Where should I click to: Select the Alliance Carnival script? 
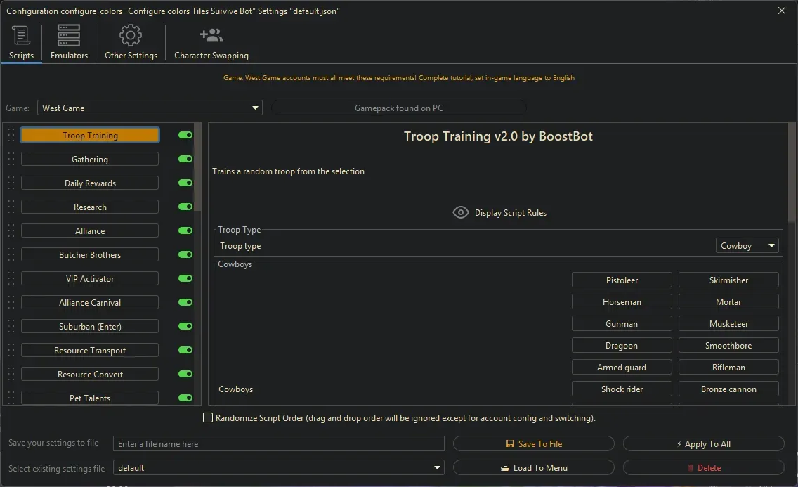[x=90, y=303]
